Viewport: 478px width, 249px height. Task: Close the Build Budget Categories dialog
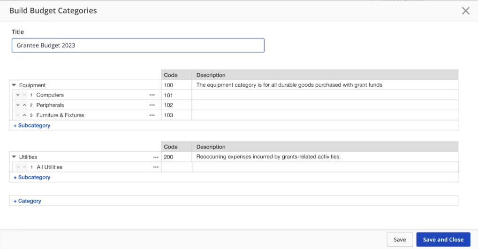[x=465, y=11]
